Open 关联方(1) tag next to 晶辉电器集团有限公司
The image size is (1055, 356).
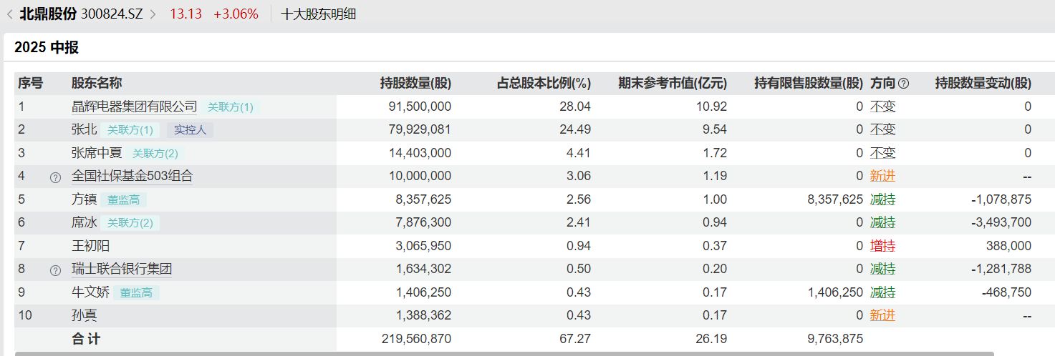231,107
